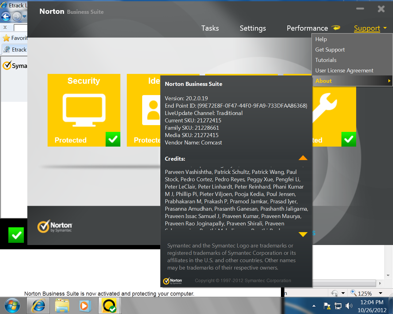Open the Settings page
The height and width of the screenshot is (314, 393).
point(253,28)
